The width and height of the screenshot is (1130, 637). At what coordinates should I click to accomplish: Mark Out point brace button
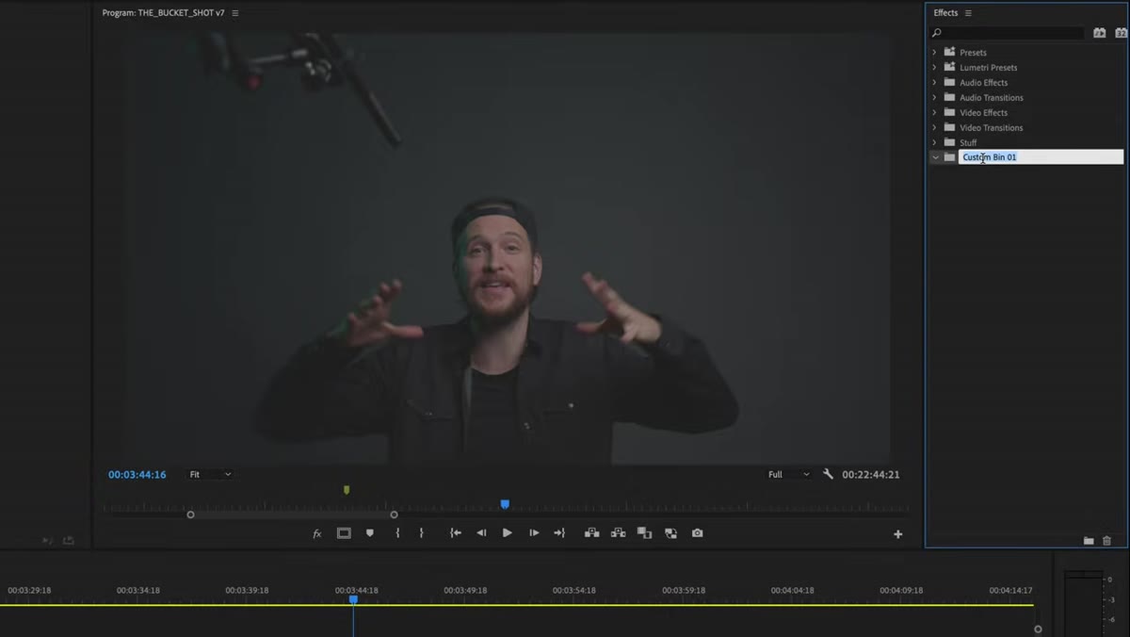tap(421, 533)
